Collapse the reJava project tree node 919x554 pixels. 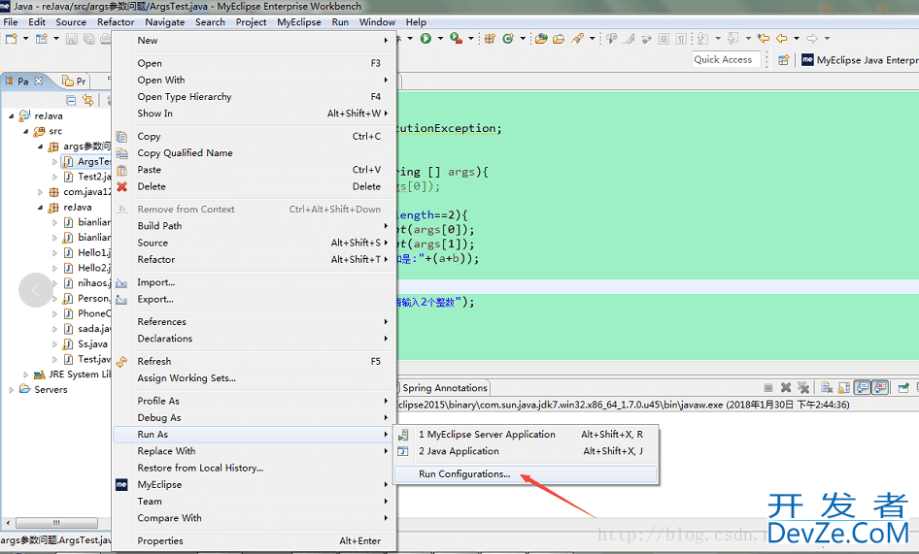11,116
